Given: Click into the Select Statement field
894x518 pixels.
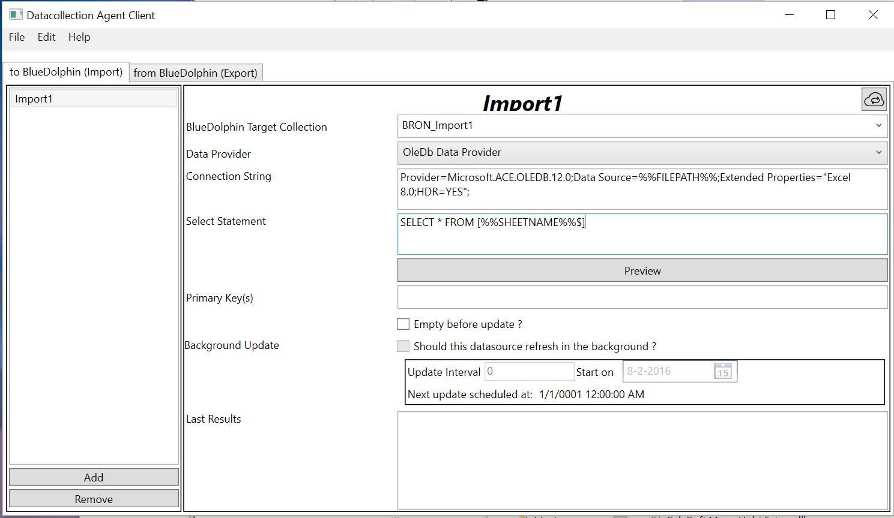Looking at the screenshot, I should tap(642, 234).
